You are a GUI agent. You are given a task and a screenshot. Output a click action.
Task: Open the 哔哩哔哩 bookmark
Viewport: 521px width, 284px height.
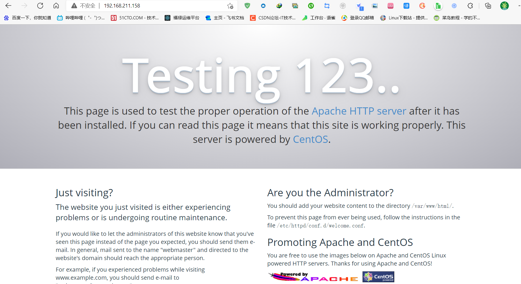81,18
